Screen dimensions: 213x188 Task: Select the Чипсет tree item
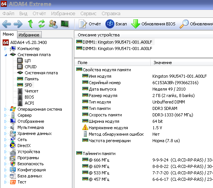(31, 91)
